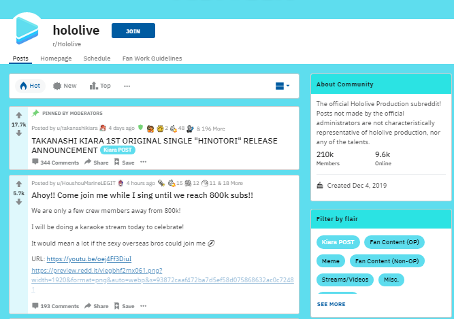Share the 800k subs karaoke post
The width and height of the screenshot is (454, 319).
[97, 306]
